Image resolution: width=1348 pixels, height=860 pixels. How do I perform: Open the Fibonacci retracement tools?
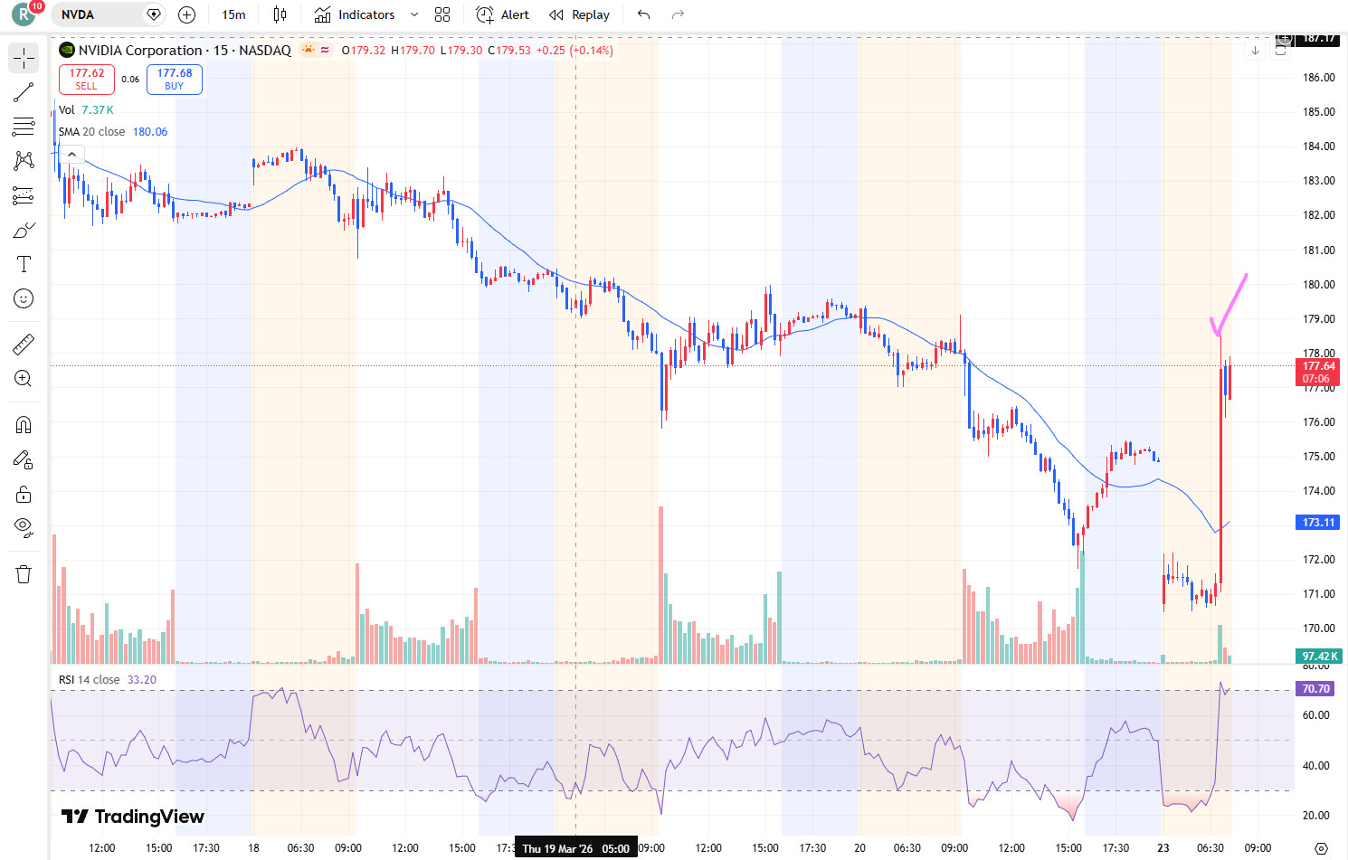tap(24, 127)
